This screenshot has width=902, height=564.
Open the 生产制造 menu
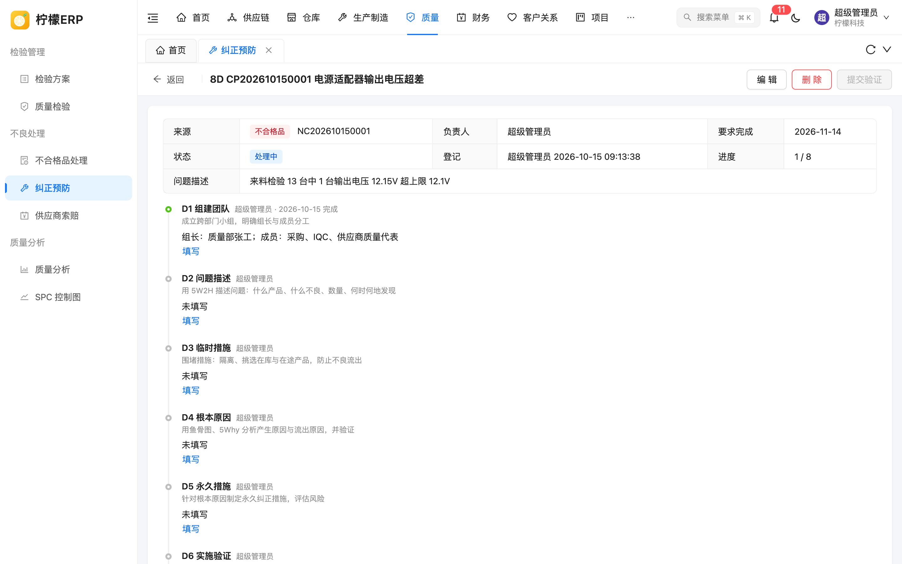(x=363, y=18)
